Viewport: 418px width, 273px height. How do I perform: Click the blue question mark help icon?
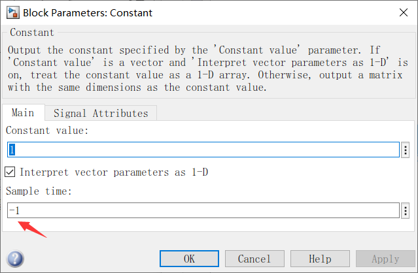click(x=15, y=258)
